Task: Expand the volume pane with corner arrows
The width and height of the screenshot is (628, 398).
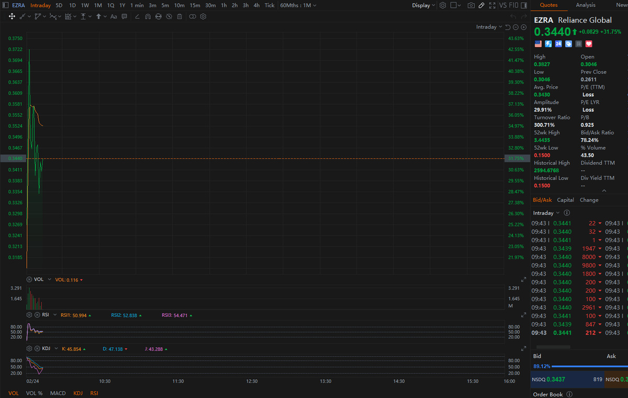Action: 524,280
